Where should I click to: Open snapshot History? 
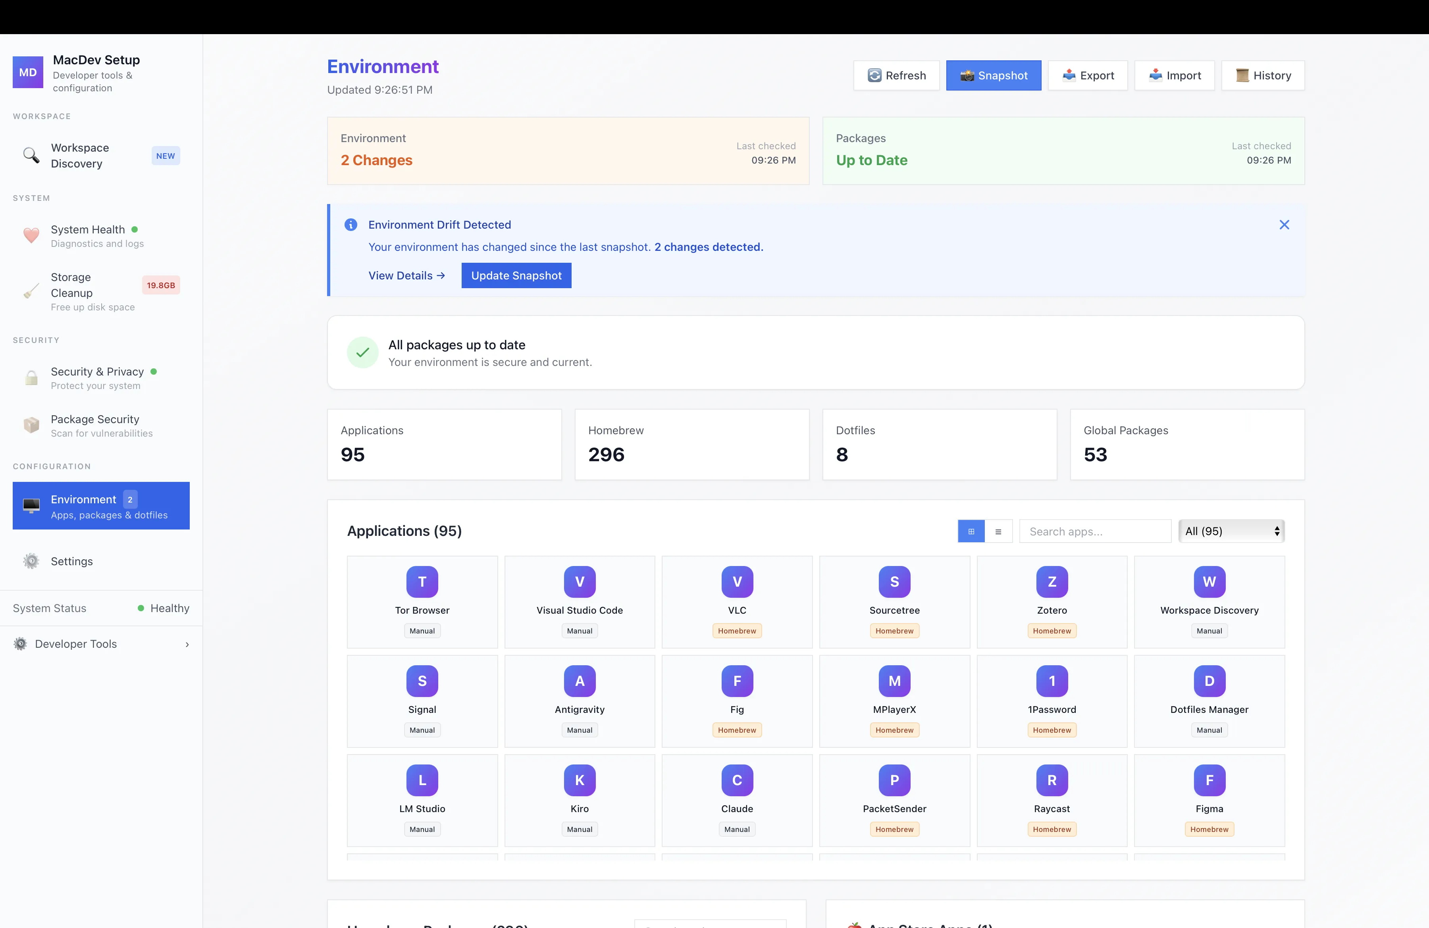point(1263,76)
